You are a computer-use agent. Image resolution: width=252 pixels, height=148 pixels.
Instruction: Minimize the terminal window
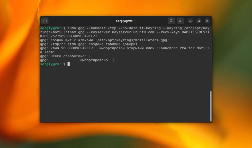(x=190, y=21)
